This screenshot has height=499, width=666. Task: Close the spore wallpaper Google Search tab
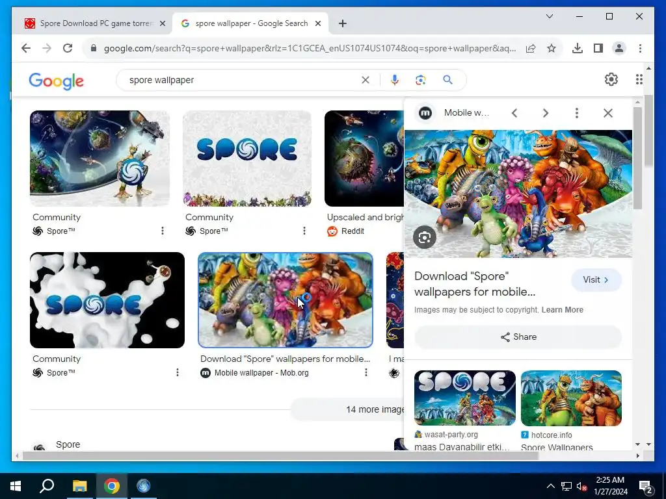pyautogui.click(x=317, y=23)
